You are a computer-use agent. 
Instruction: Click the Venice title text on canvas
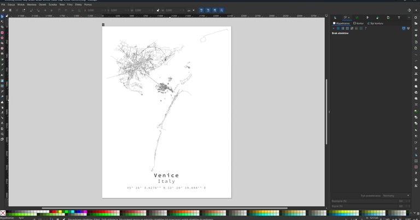point(166,175)
